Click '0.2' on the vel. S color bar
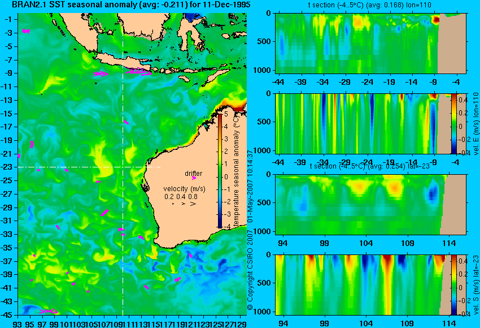The image size is (480, 328). coord(463,274)
